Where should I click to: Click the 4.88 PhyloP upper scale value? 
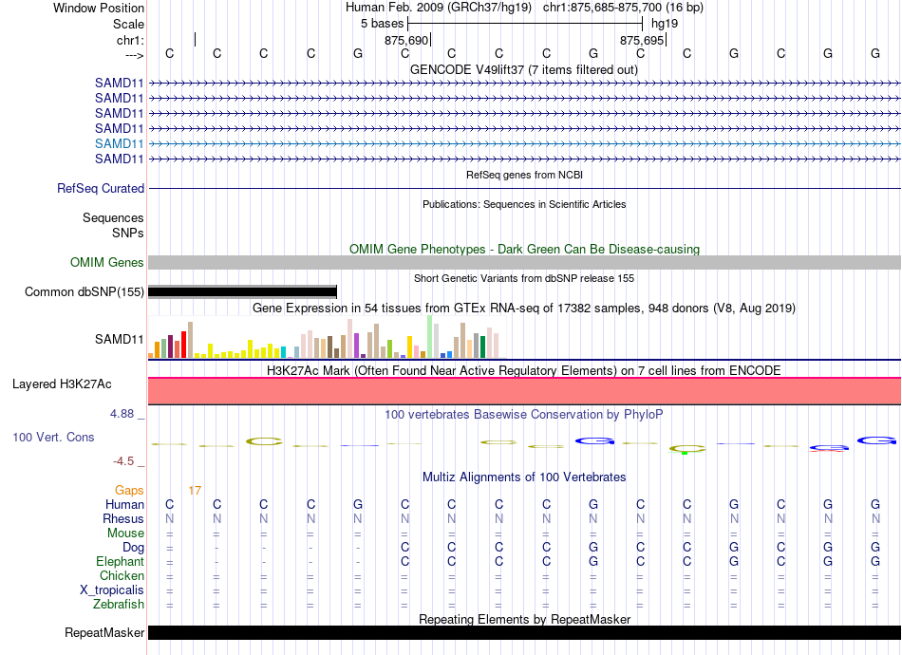coord(122,414)
